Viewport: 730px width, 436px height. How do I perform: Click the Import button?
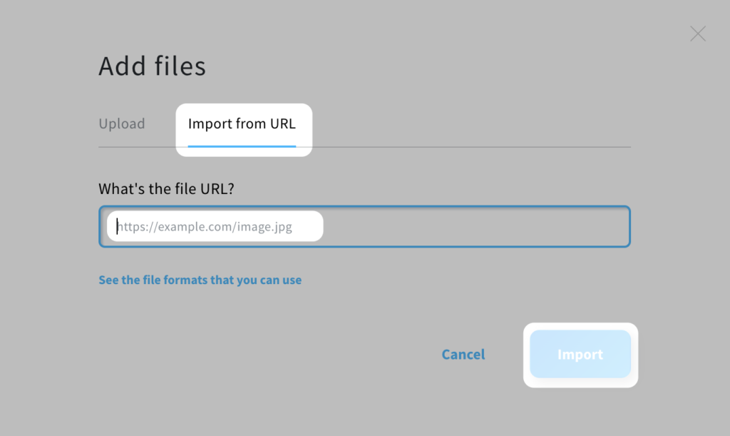[580, 355]
